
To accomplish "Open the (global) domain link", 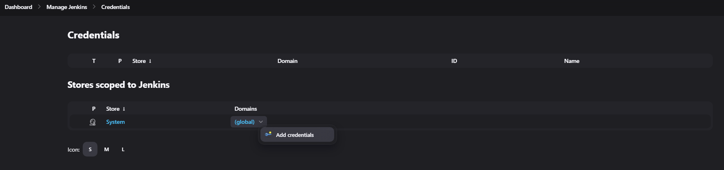I will (x=244, y=122).
